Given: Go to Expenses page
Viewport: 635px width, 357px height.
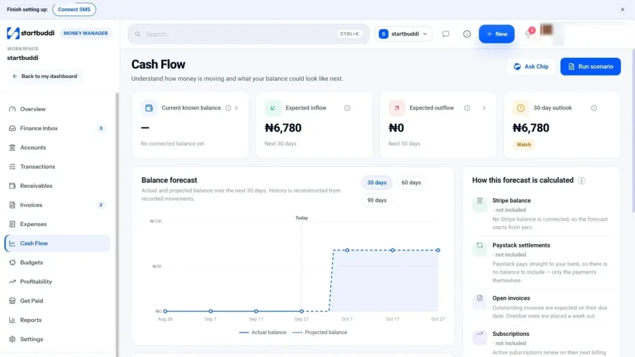Looking at the screenshot, I should coord(57,224).
